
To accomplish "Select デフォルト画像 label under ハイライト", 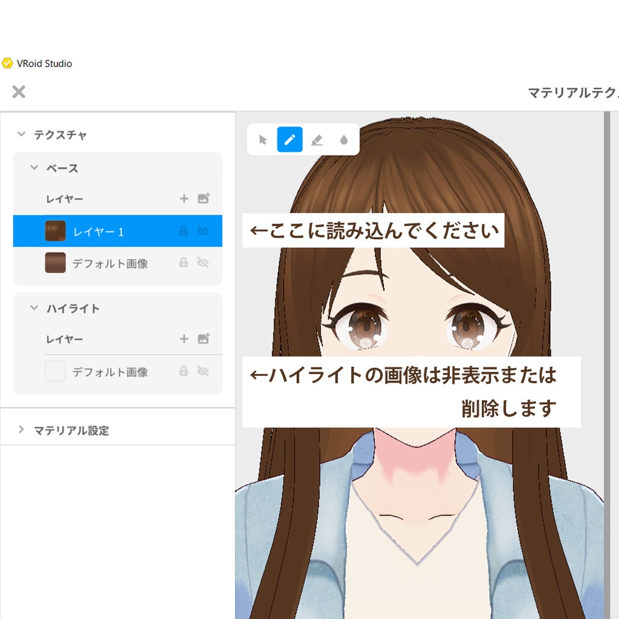I will click(110, 372).
